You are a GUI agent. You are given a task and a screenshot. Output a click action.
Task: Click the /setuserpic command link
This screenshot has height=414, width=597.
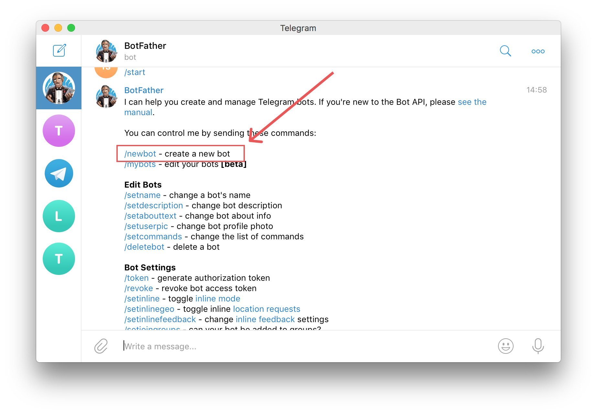pyautogui.click(x=146, y=226)
